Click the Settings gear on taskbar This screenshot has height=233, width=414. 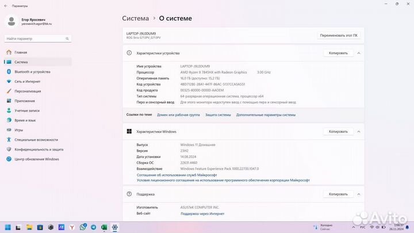pos(114,227)
